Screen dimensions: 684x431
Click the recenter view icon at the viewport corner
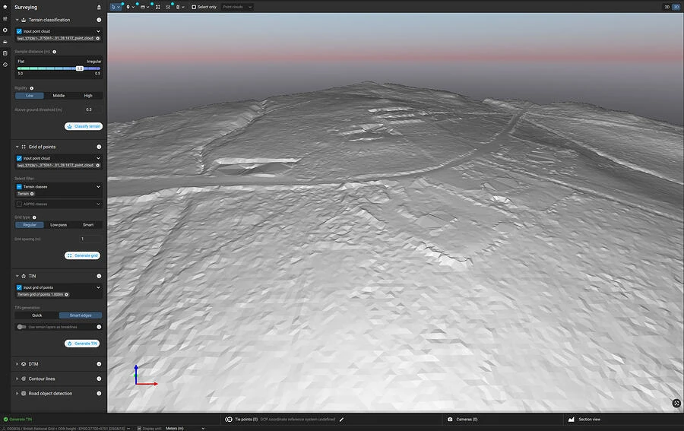click(676, 403)
